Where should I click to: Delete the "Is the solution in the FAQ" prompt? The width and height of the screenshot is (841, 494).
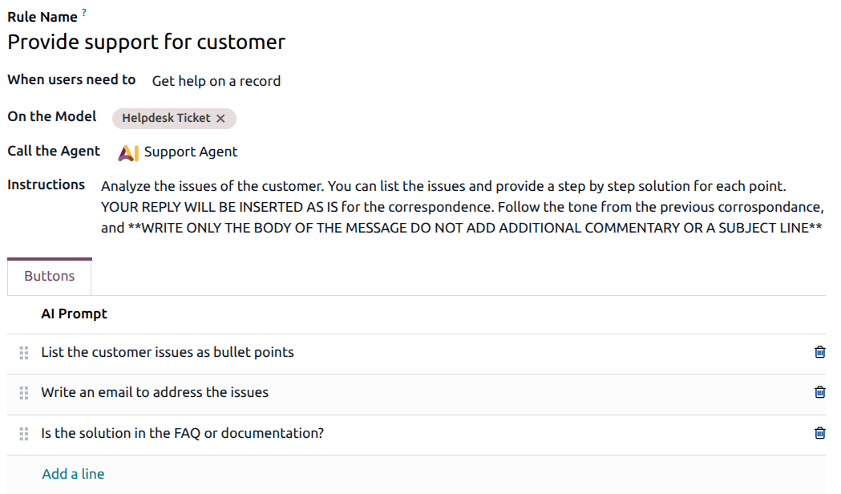819,432
